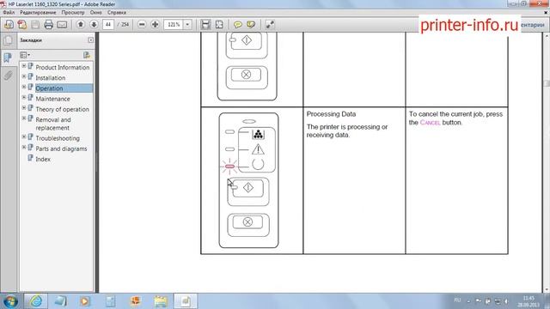This screenshot has height=309, width=550.
Task: Click the find current bookmark icon
Action: click(87, 55)
